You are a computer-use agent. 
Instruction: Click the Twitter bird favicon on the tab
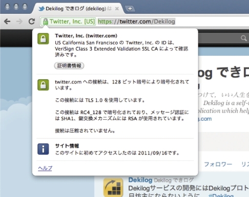(x=41, y=9)
